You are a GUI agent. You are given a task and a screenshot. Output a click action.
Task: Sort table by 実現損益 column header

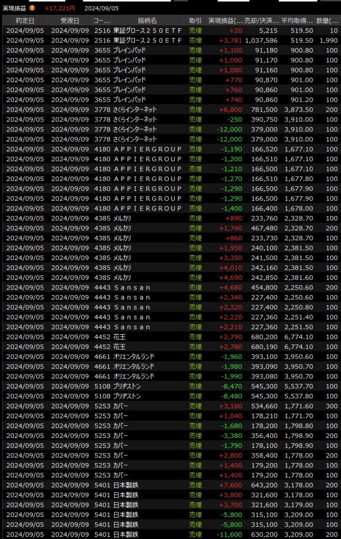coord(225,21)
